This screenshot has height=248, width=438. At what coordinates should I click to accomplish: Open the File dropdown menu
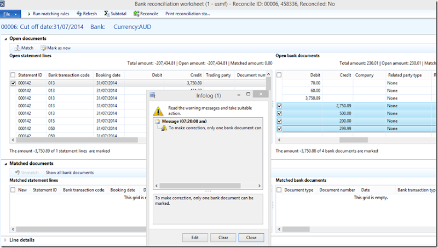click(x=10, y=14)
